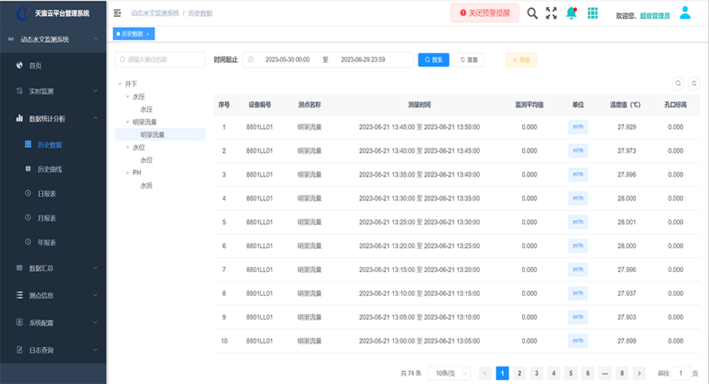Click the 导出 export button
The image size is (709, 384).
point(521,60)
